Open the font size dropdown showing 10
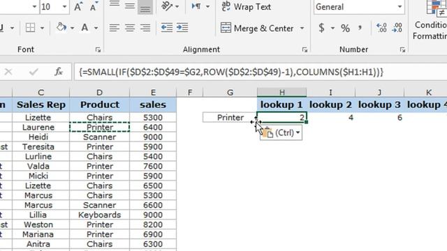Image resolution: width=447 pixels, height=251 pixels. click(x=64, y=6)
